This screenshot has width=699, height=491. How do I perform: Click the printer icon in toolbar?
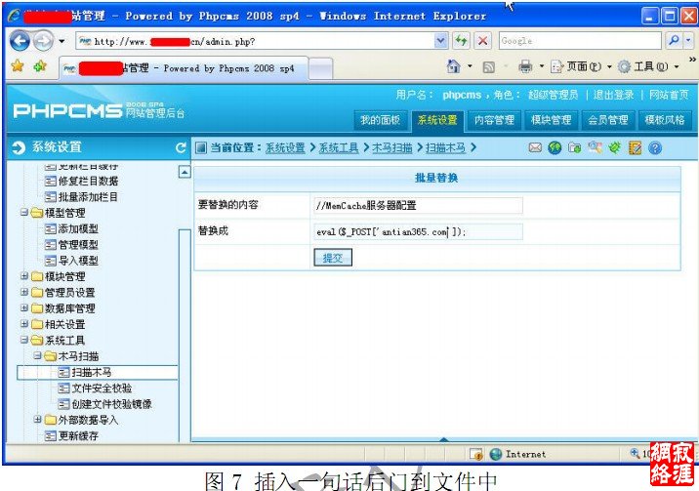(x=525, y=66)
